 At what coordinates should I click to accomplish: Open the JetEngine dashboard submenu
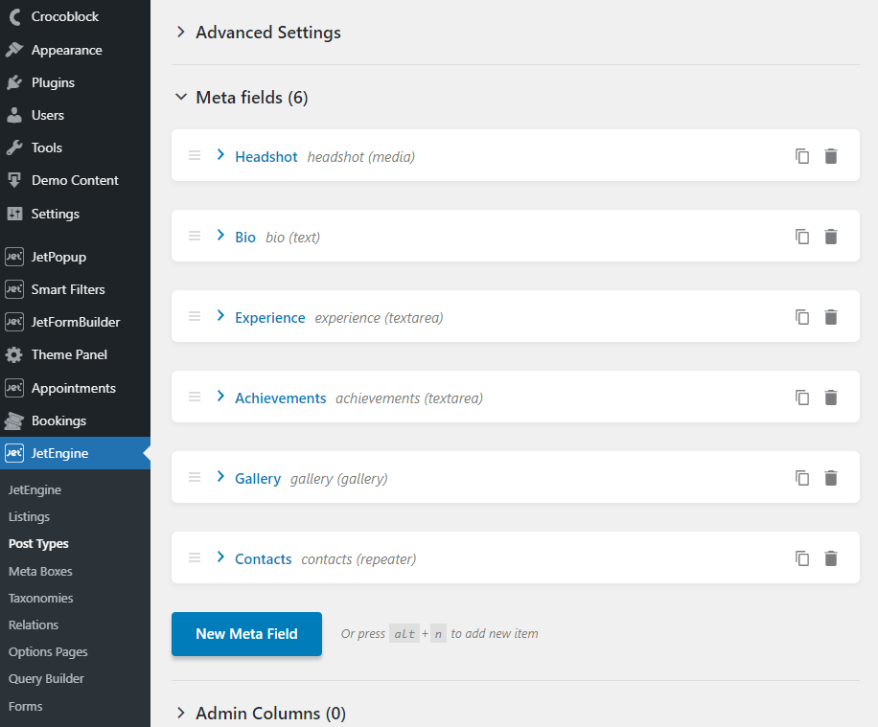tap(35, 489)
